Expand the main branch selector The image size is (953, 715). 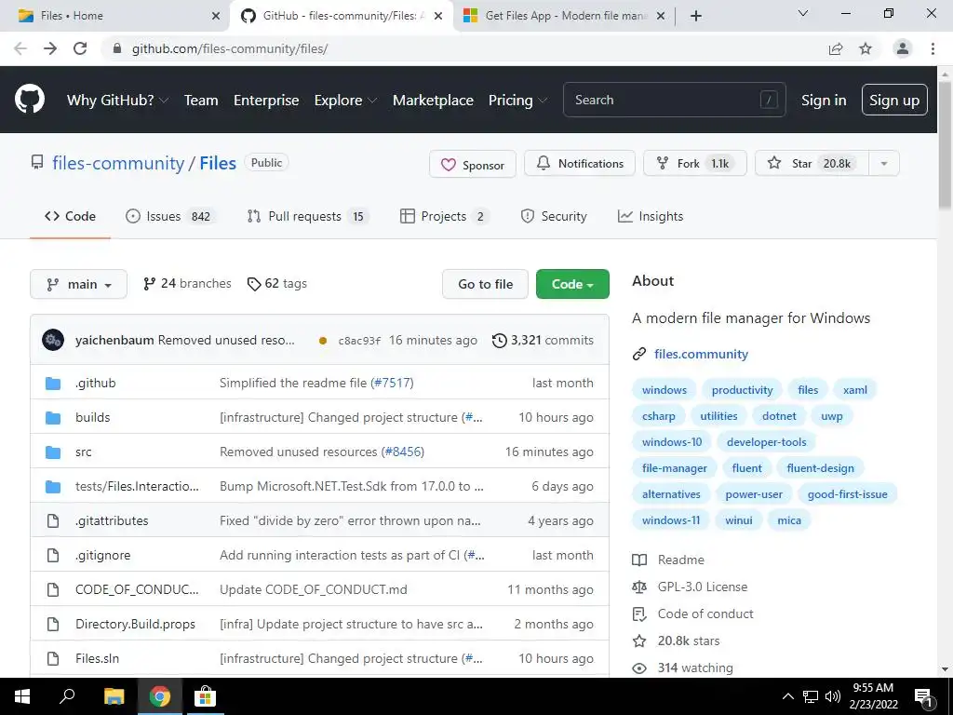tap(78, 284)
